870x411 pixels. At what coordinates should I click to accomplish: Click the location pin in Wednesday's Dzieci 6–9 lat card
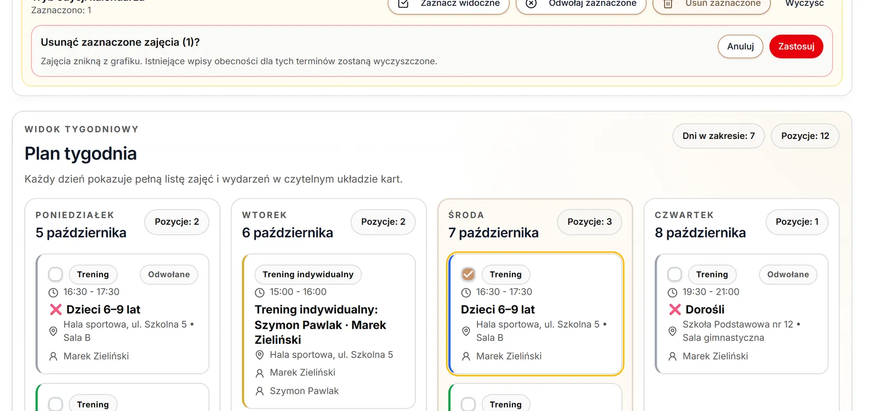coord(466,331)
